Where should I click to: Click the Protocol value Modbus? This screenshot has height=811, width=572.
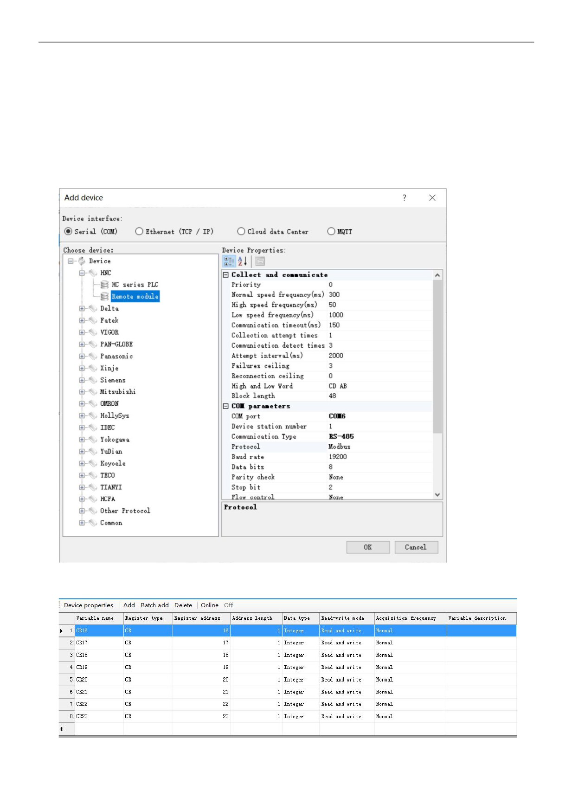pyautogui.click(x=340, y=447)
